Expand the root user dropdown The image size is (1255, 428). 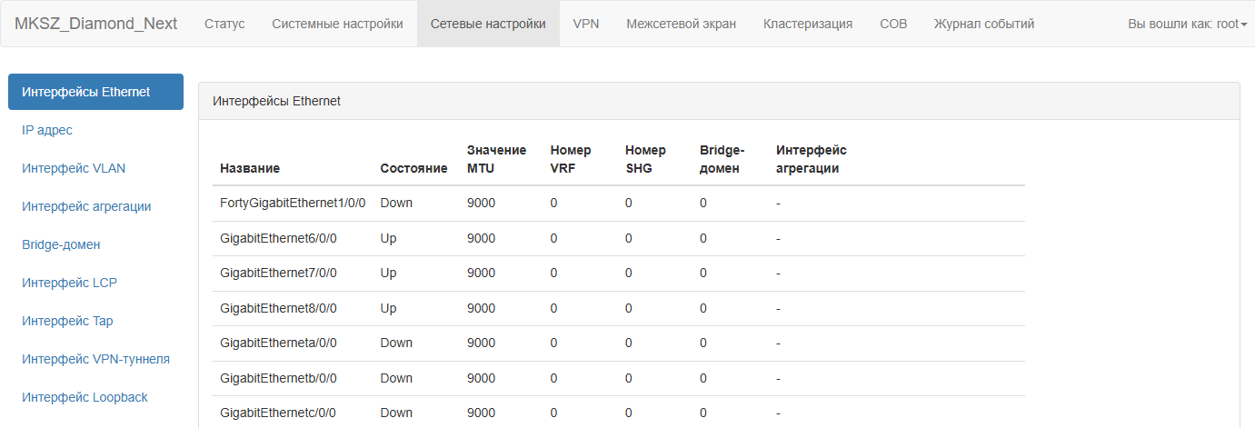click(x=1187, y=24)
